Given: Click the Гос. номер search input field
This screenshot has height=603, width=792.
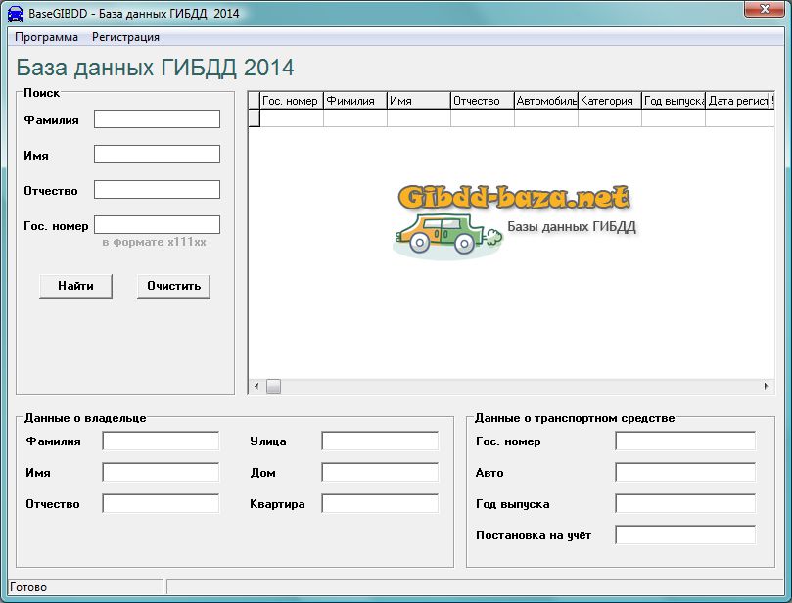Looking at the screenshot, I should [x=157, y=225].
